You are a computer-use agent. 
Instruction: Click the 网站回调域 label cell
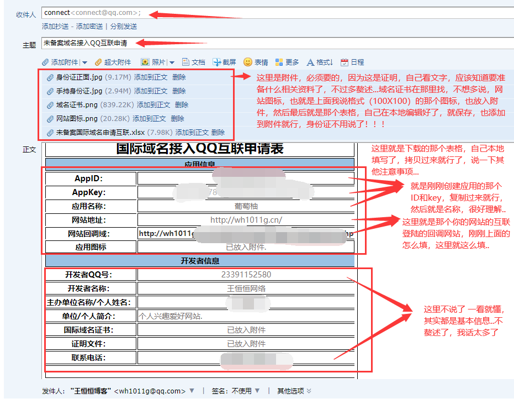[91, 234]
